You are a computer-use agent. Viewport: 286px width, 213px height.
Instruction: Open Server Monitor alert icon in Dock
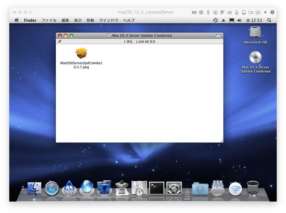click(x=69, y=188)
